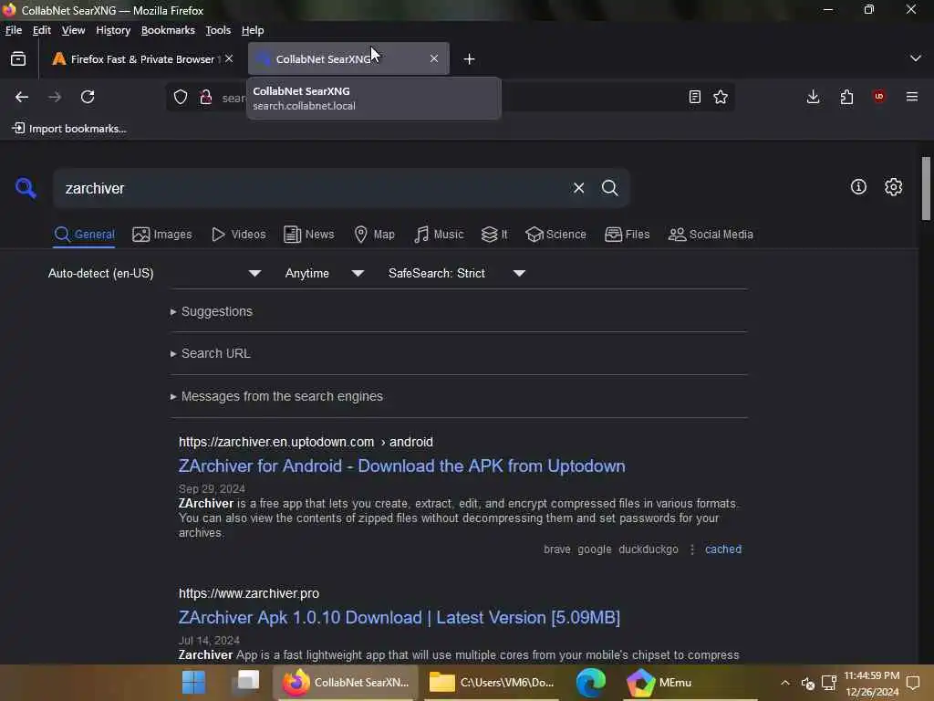Select the Map search category
The height and width of the screenshot is (701, 934).
tap(374, 235)
